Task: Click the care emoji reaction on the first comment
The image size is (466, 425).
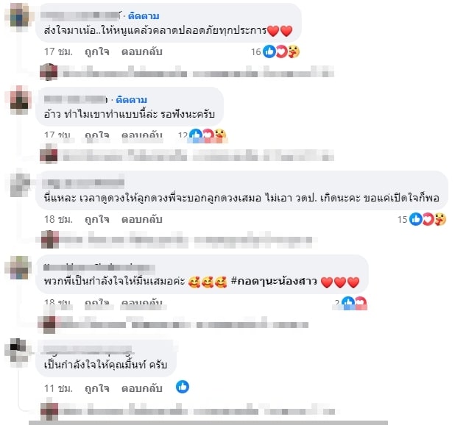Action: click(294, 51)
